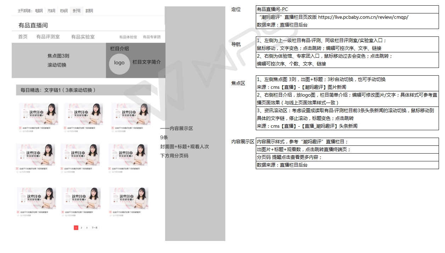The height and width of the screenshot is (253, 445).
Task: Click the eye view-count icon under the top-middle video
Action: click(x=65, y=131)
